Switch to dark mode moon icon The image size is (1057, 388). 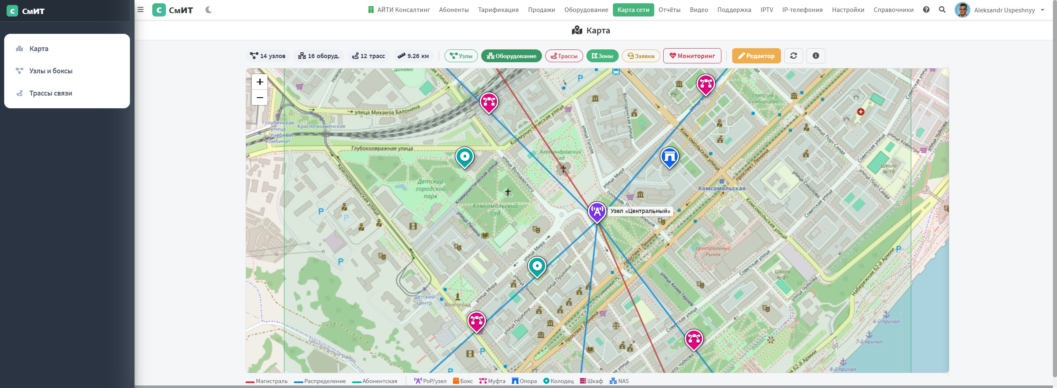click(x=208, y=10)
